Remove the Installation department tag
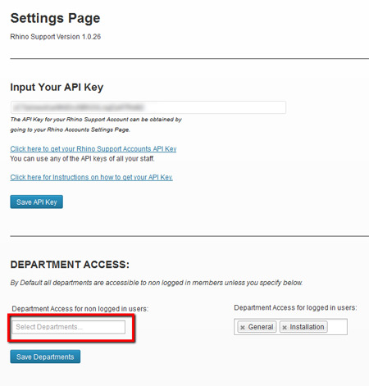The width and height of the screenshot is (369, 386). click(x=285, y=327)
